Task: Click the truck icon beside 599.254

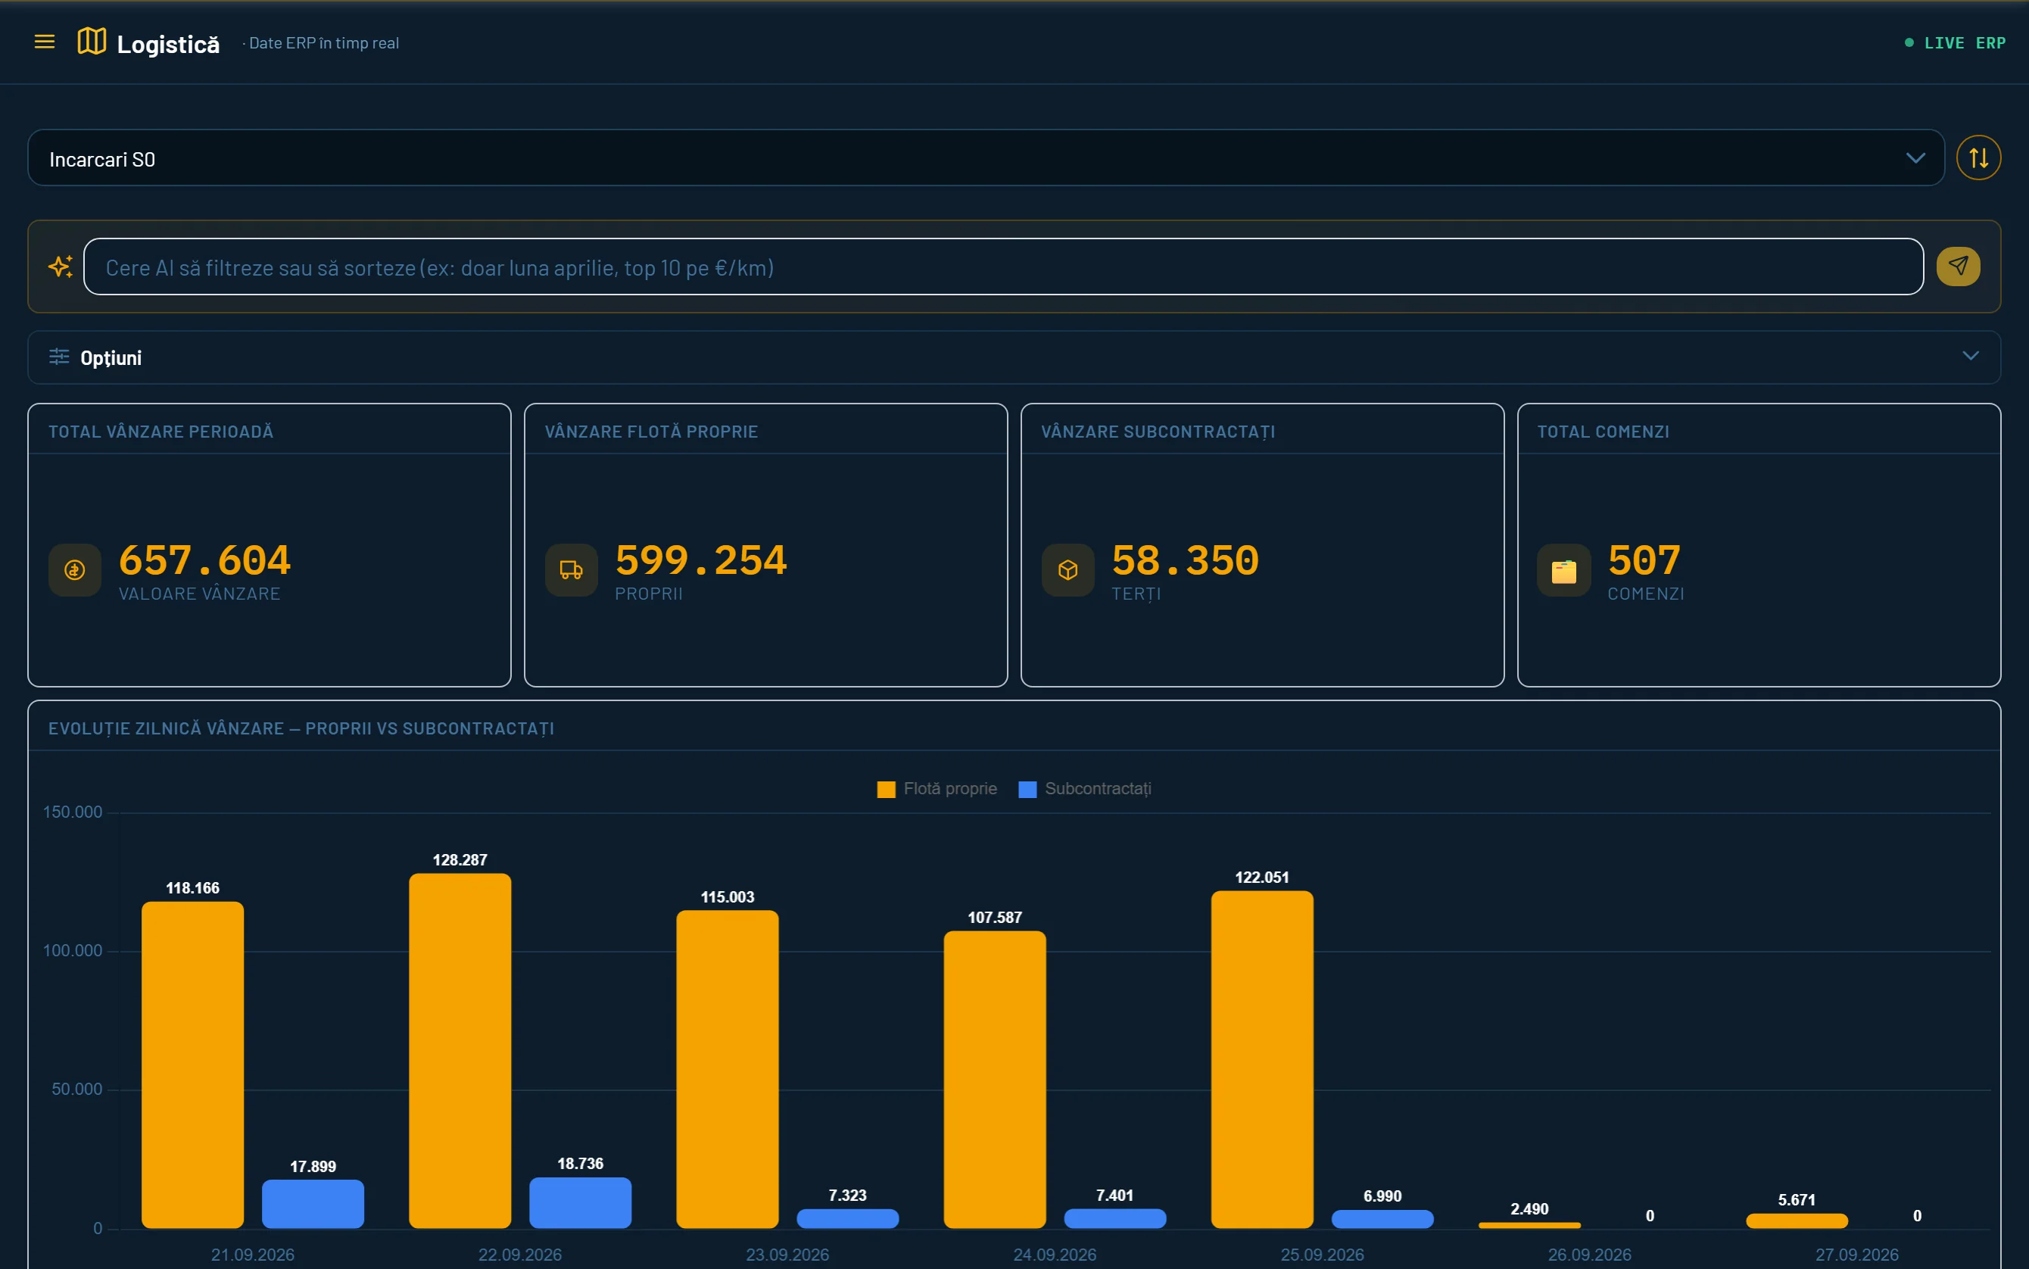Action: 571,570
